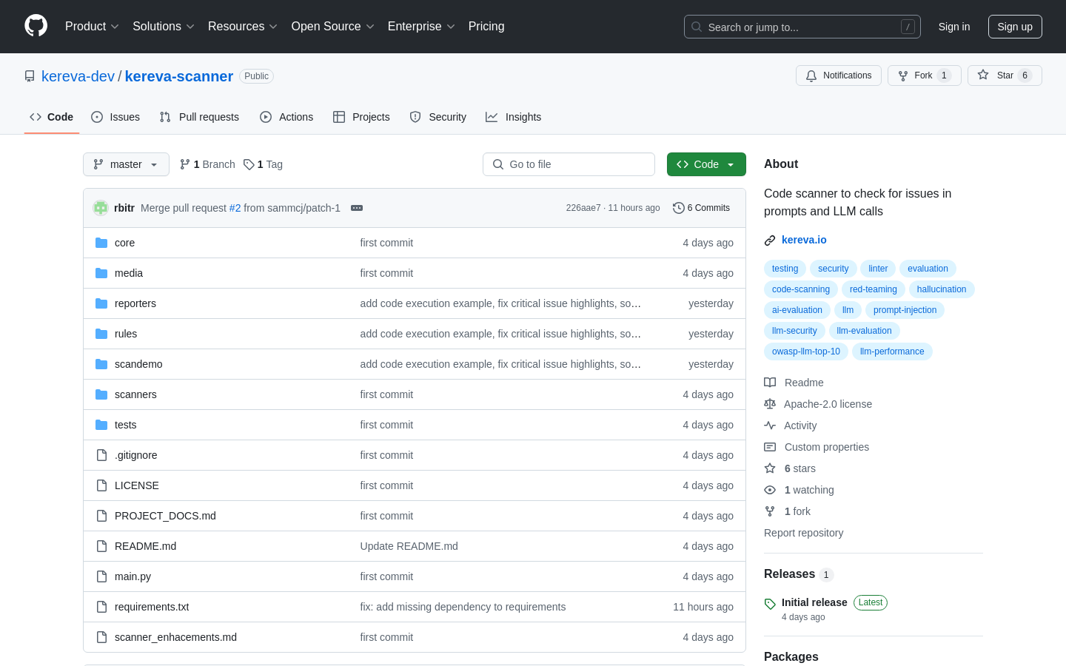This screenshot has height=666, width=1066.
Task: Open the kereva-dev owner page
Action: point(78,76)
